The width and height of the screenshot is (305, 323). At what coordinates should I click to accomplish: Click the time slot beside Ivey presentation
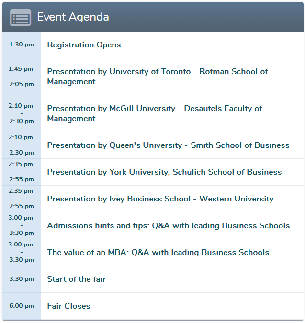click(22, 199)
